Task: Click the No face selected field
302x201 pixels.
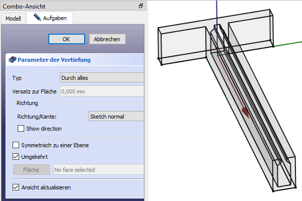Action: coord(98,170)
